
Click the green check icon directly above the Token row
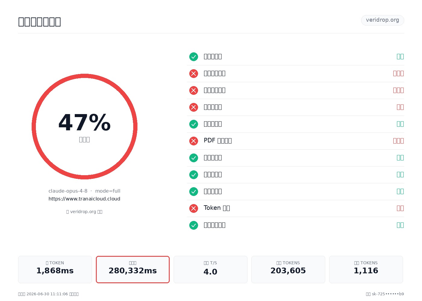[194, 191]
